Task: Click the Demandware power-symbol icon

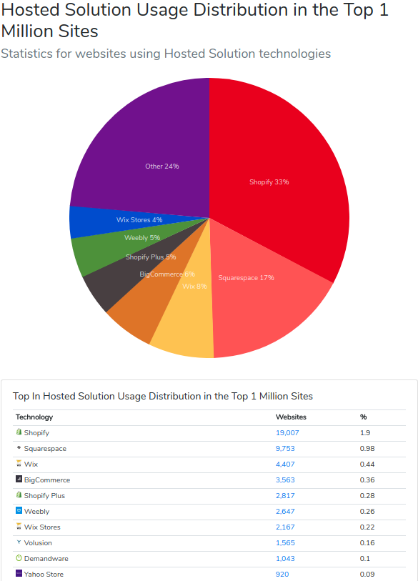Action: (x=19, y=557)
